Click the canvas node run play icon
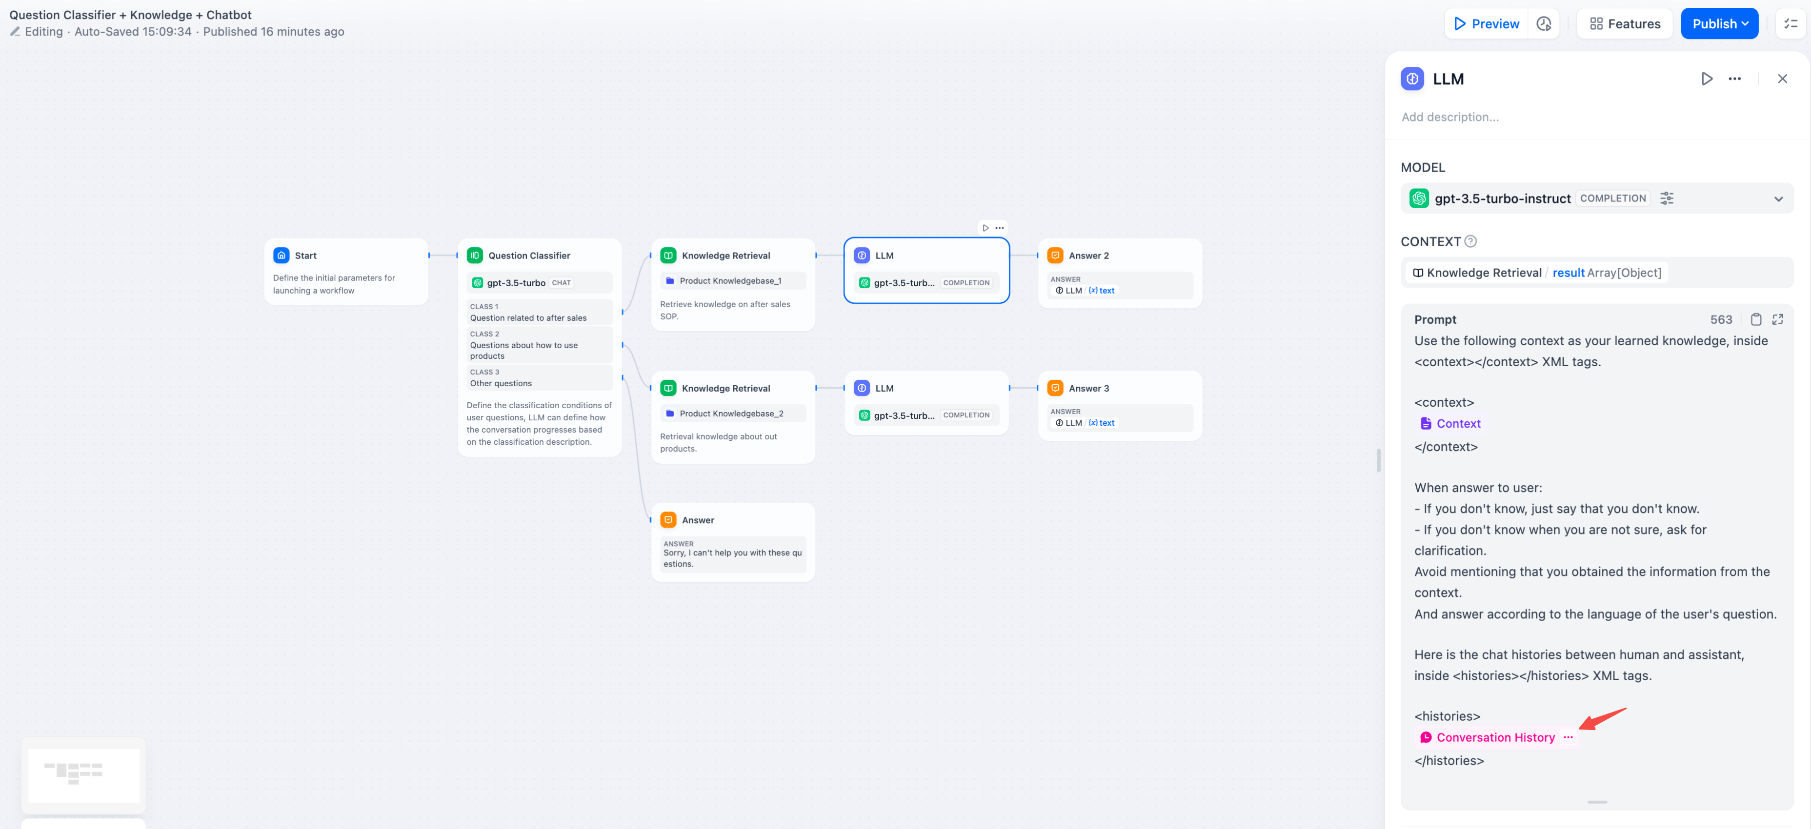Image resolution: width=1811 pixels, height=829 pixels. pos(986,228)
